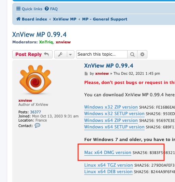Click the contact speech bubble icon
The height and width of the screenshot is (182, 175).
[x=38, y=125]
